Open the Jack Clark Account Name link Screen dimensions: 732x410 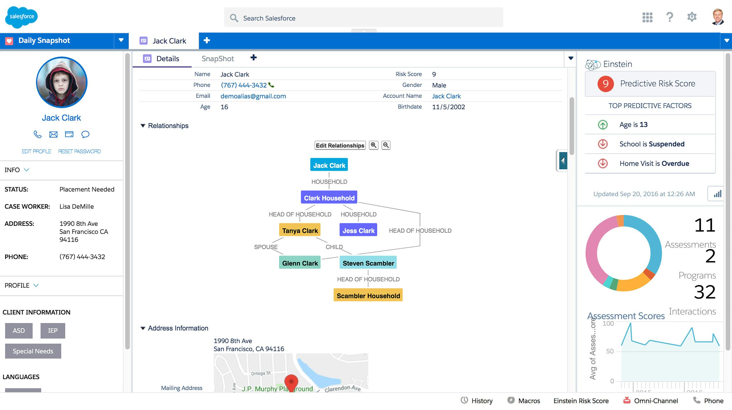(446, 96)
